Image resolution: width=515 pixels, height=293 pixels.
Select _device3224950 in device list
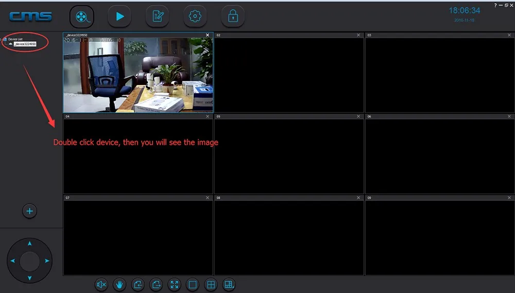[25, 44]
